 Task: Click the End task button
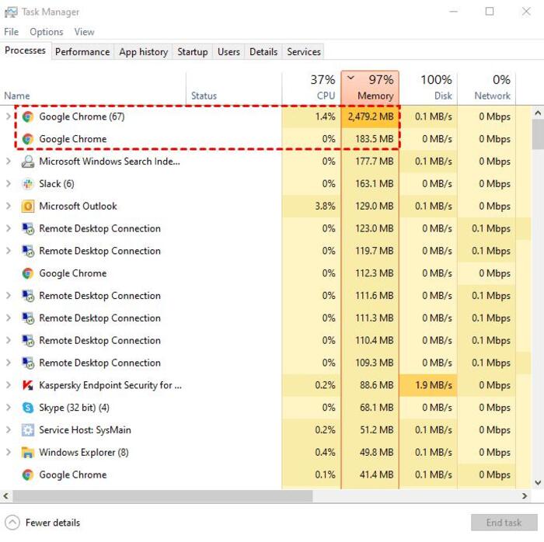pyautogui.click(x=504, y=523)
